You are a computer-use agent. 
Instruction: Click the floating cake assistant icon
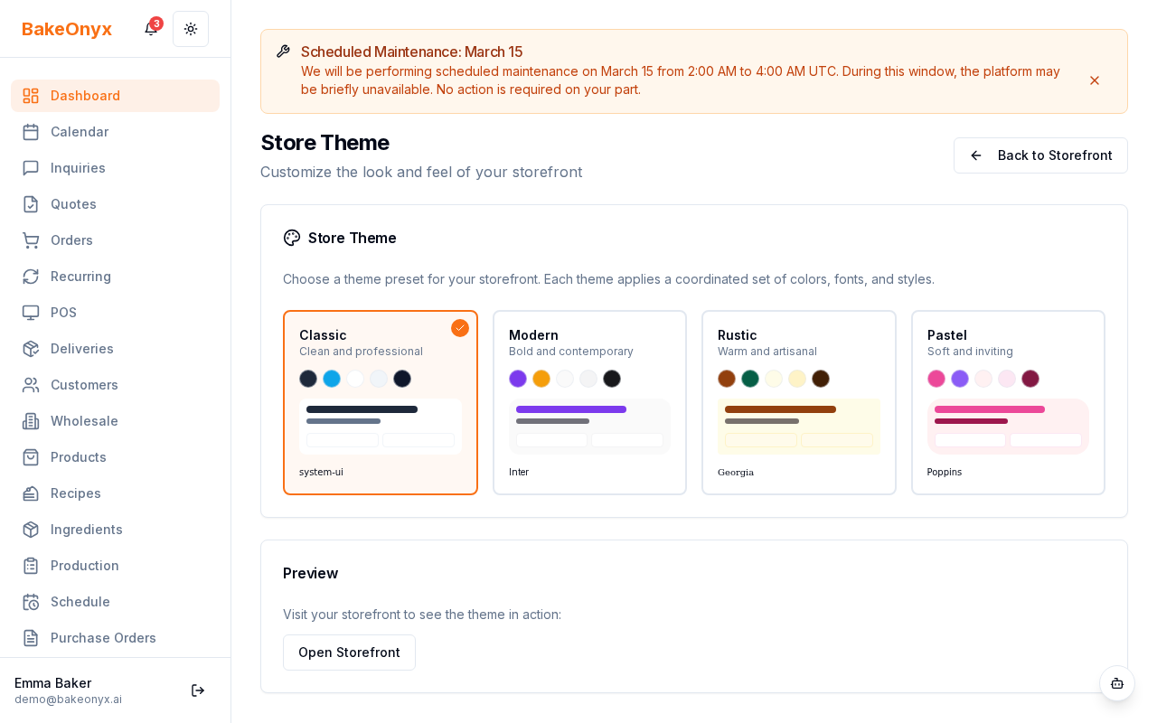point(1117,684)
